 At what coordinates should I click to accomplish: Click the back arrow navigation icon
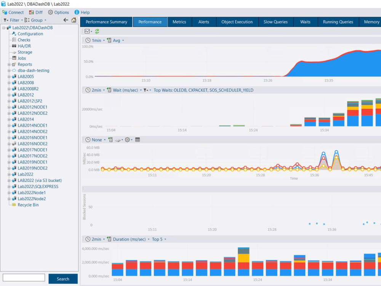66,20
